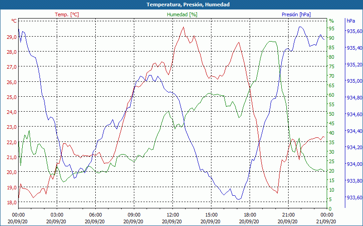Click the chart title 'Temperatura, Presión, Humedad'

click(x=188, y=5)
